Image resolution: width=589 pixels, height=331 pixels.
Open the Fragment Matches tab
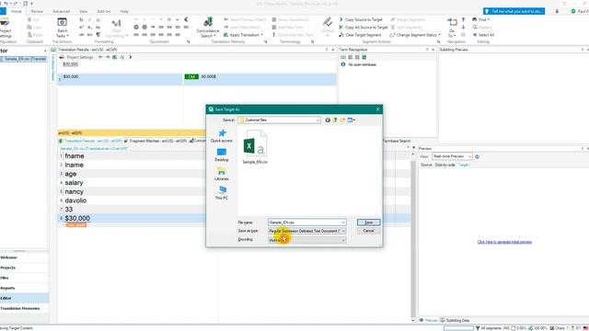coord(156,141)
